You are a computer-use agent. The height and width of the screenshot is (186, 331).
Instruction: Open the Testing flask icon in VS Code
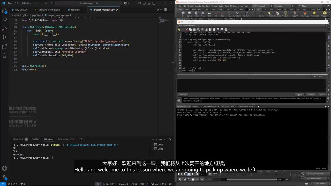click(4, 56)
